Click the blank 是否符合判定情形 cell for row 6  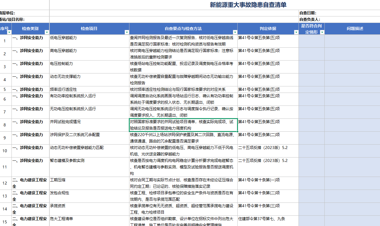[x=311, y=99]
